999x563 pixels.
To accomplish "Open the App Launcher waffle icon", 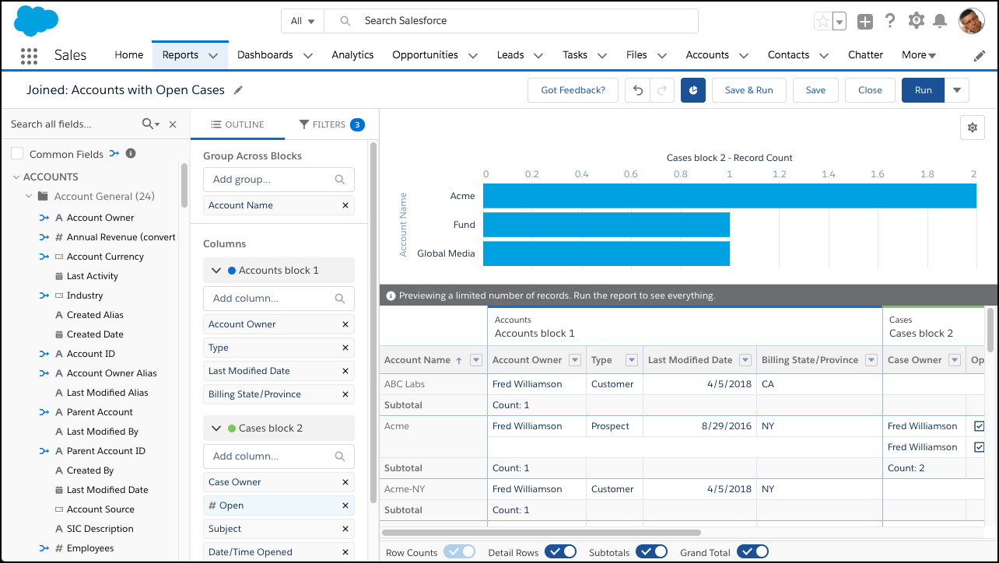I will pos(29,55).
